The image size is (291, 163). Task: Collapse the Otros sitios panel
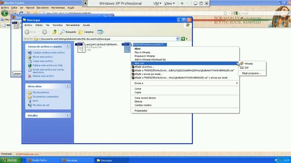click(68, 86)
